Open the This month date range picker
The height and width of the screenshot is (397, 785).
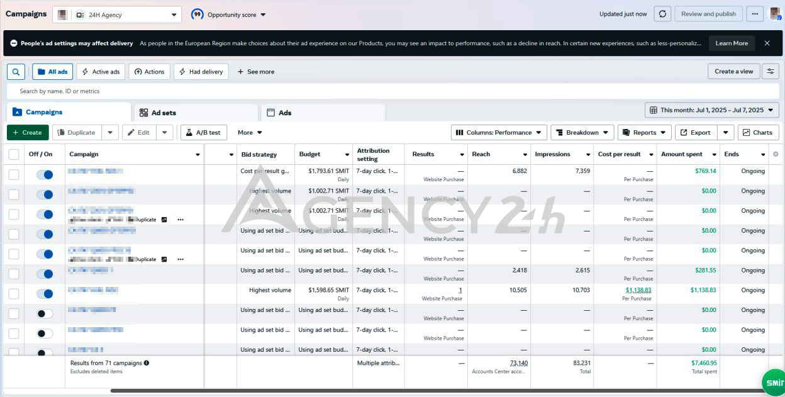pyautogui.click(x=712, y=110)
